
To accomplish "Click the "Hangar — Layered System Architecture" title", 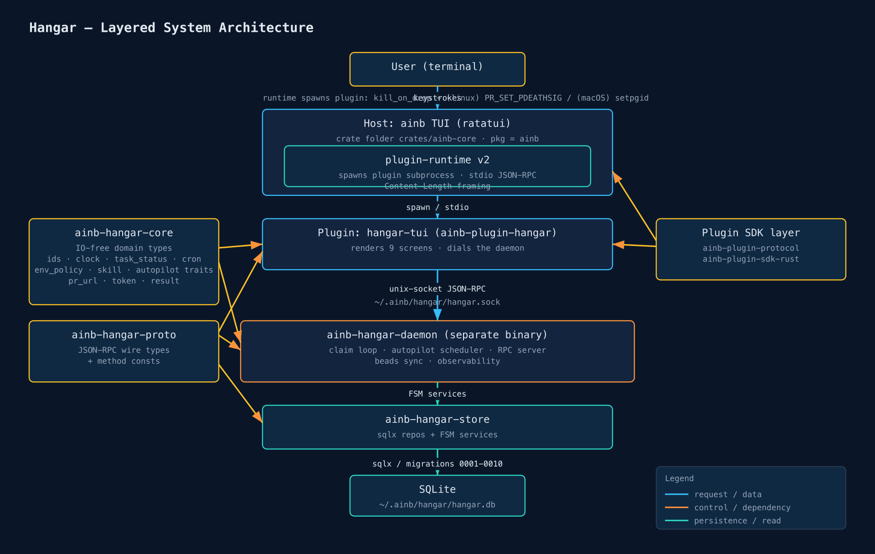I will coord(171,28).
